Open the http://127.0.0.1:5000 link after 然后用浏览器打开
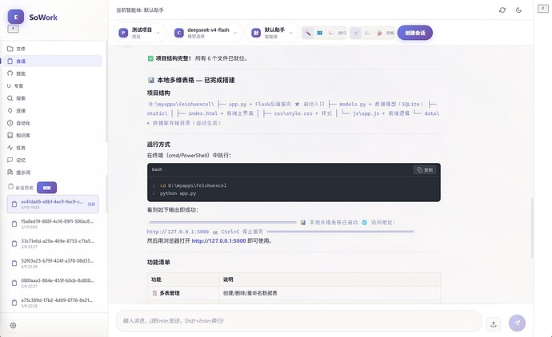The image size is (552, 337). pyautogui.click(x=218, y=241)
